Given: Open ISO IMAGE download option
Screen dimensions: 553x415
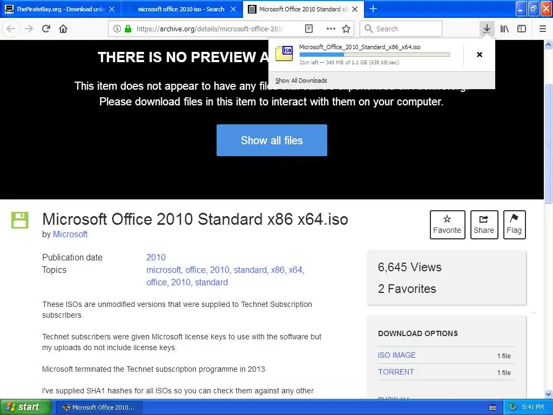Looking at the screenshot, I should coord(397,355).
